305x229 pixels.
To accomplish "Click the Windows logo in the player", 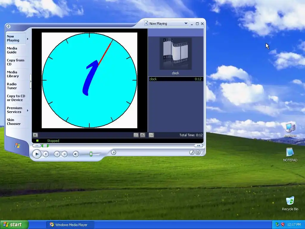I will (17, 145).
